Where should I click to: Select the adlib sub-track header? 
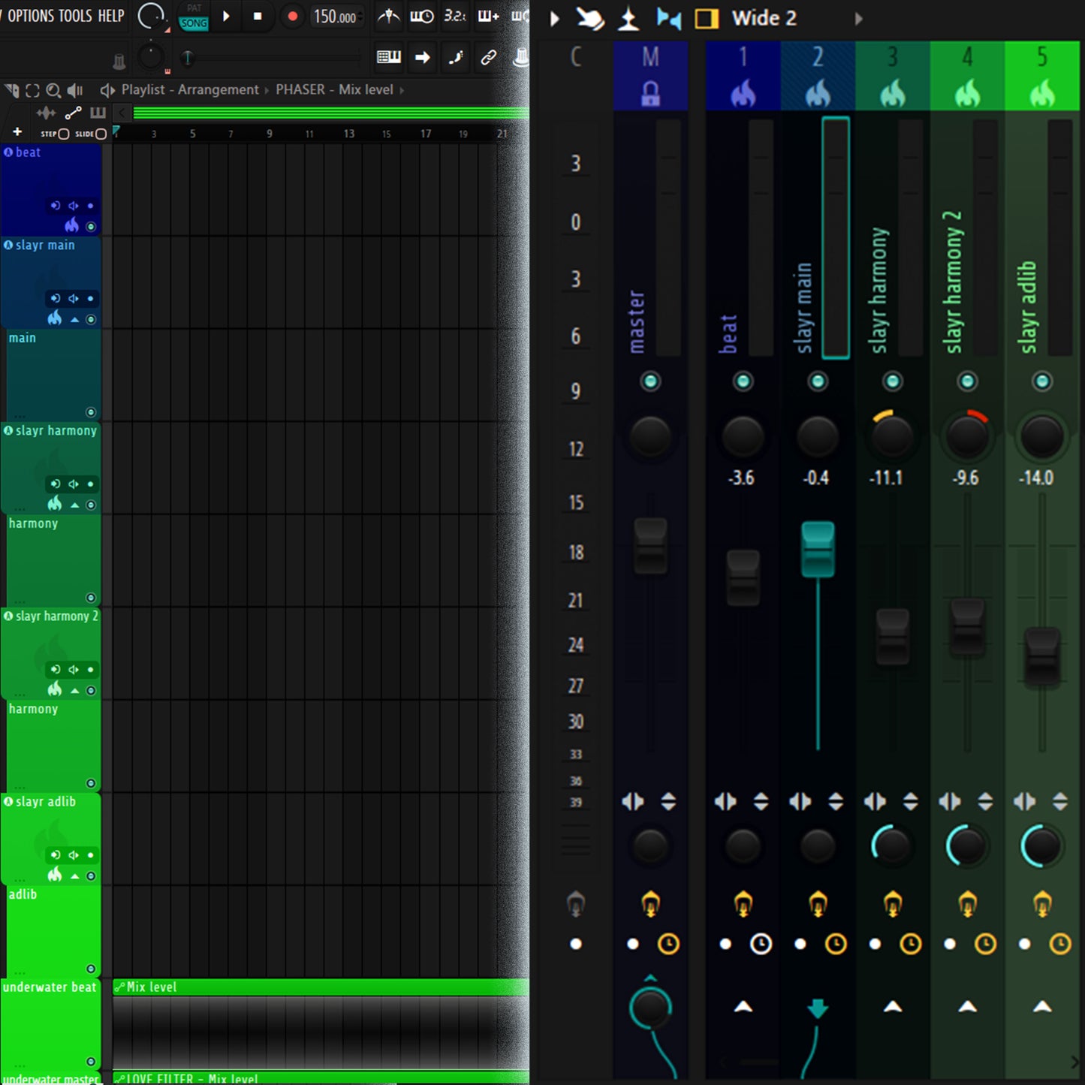53,931
